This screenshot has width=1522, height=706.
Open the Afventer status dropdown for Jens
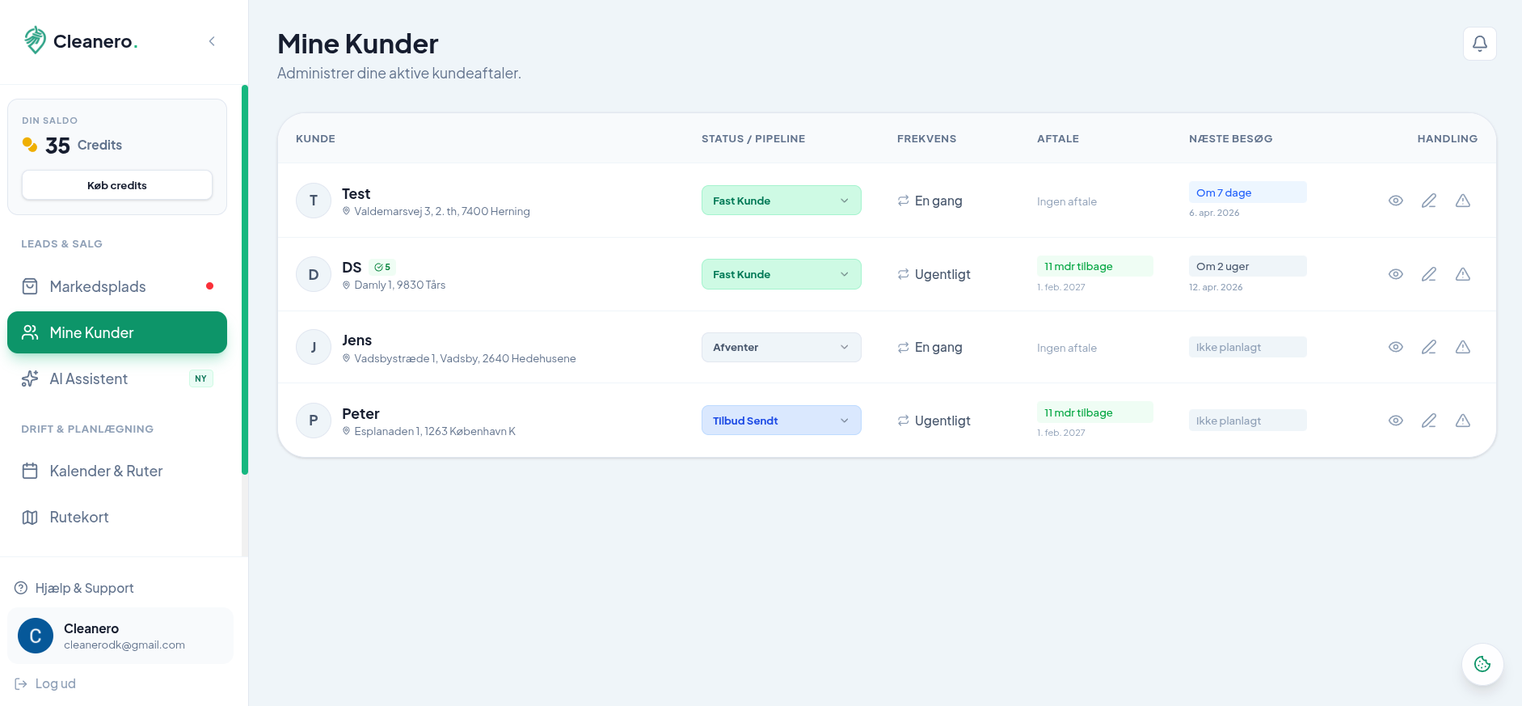(781, 347)
